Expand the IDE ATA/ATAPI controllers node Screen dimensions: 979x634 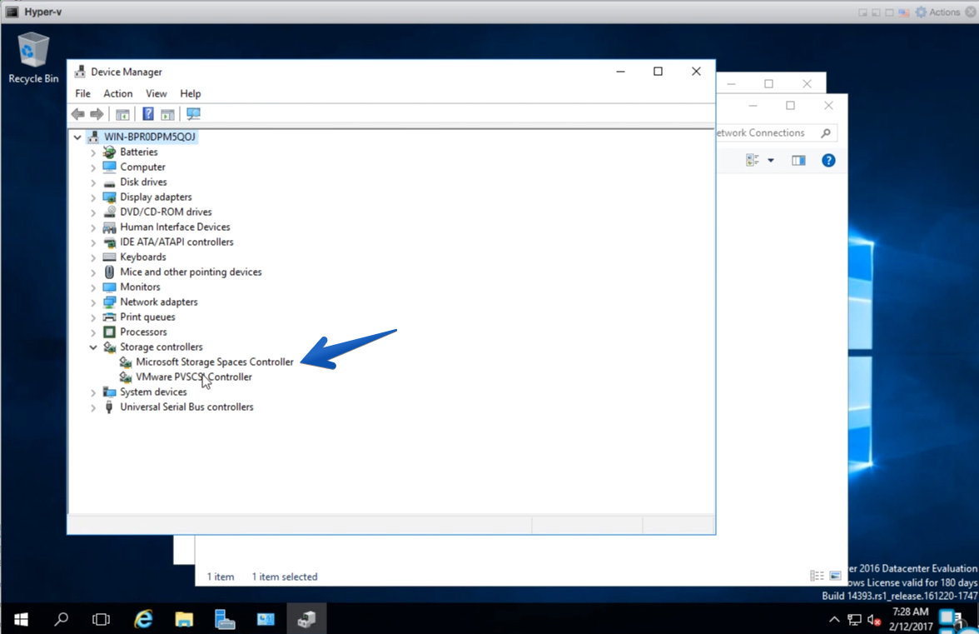click(93, 242)
